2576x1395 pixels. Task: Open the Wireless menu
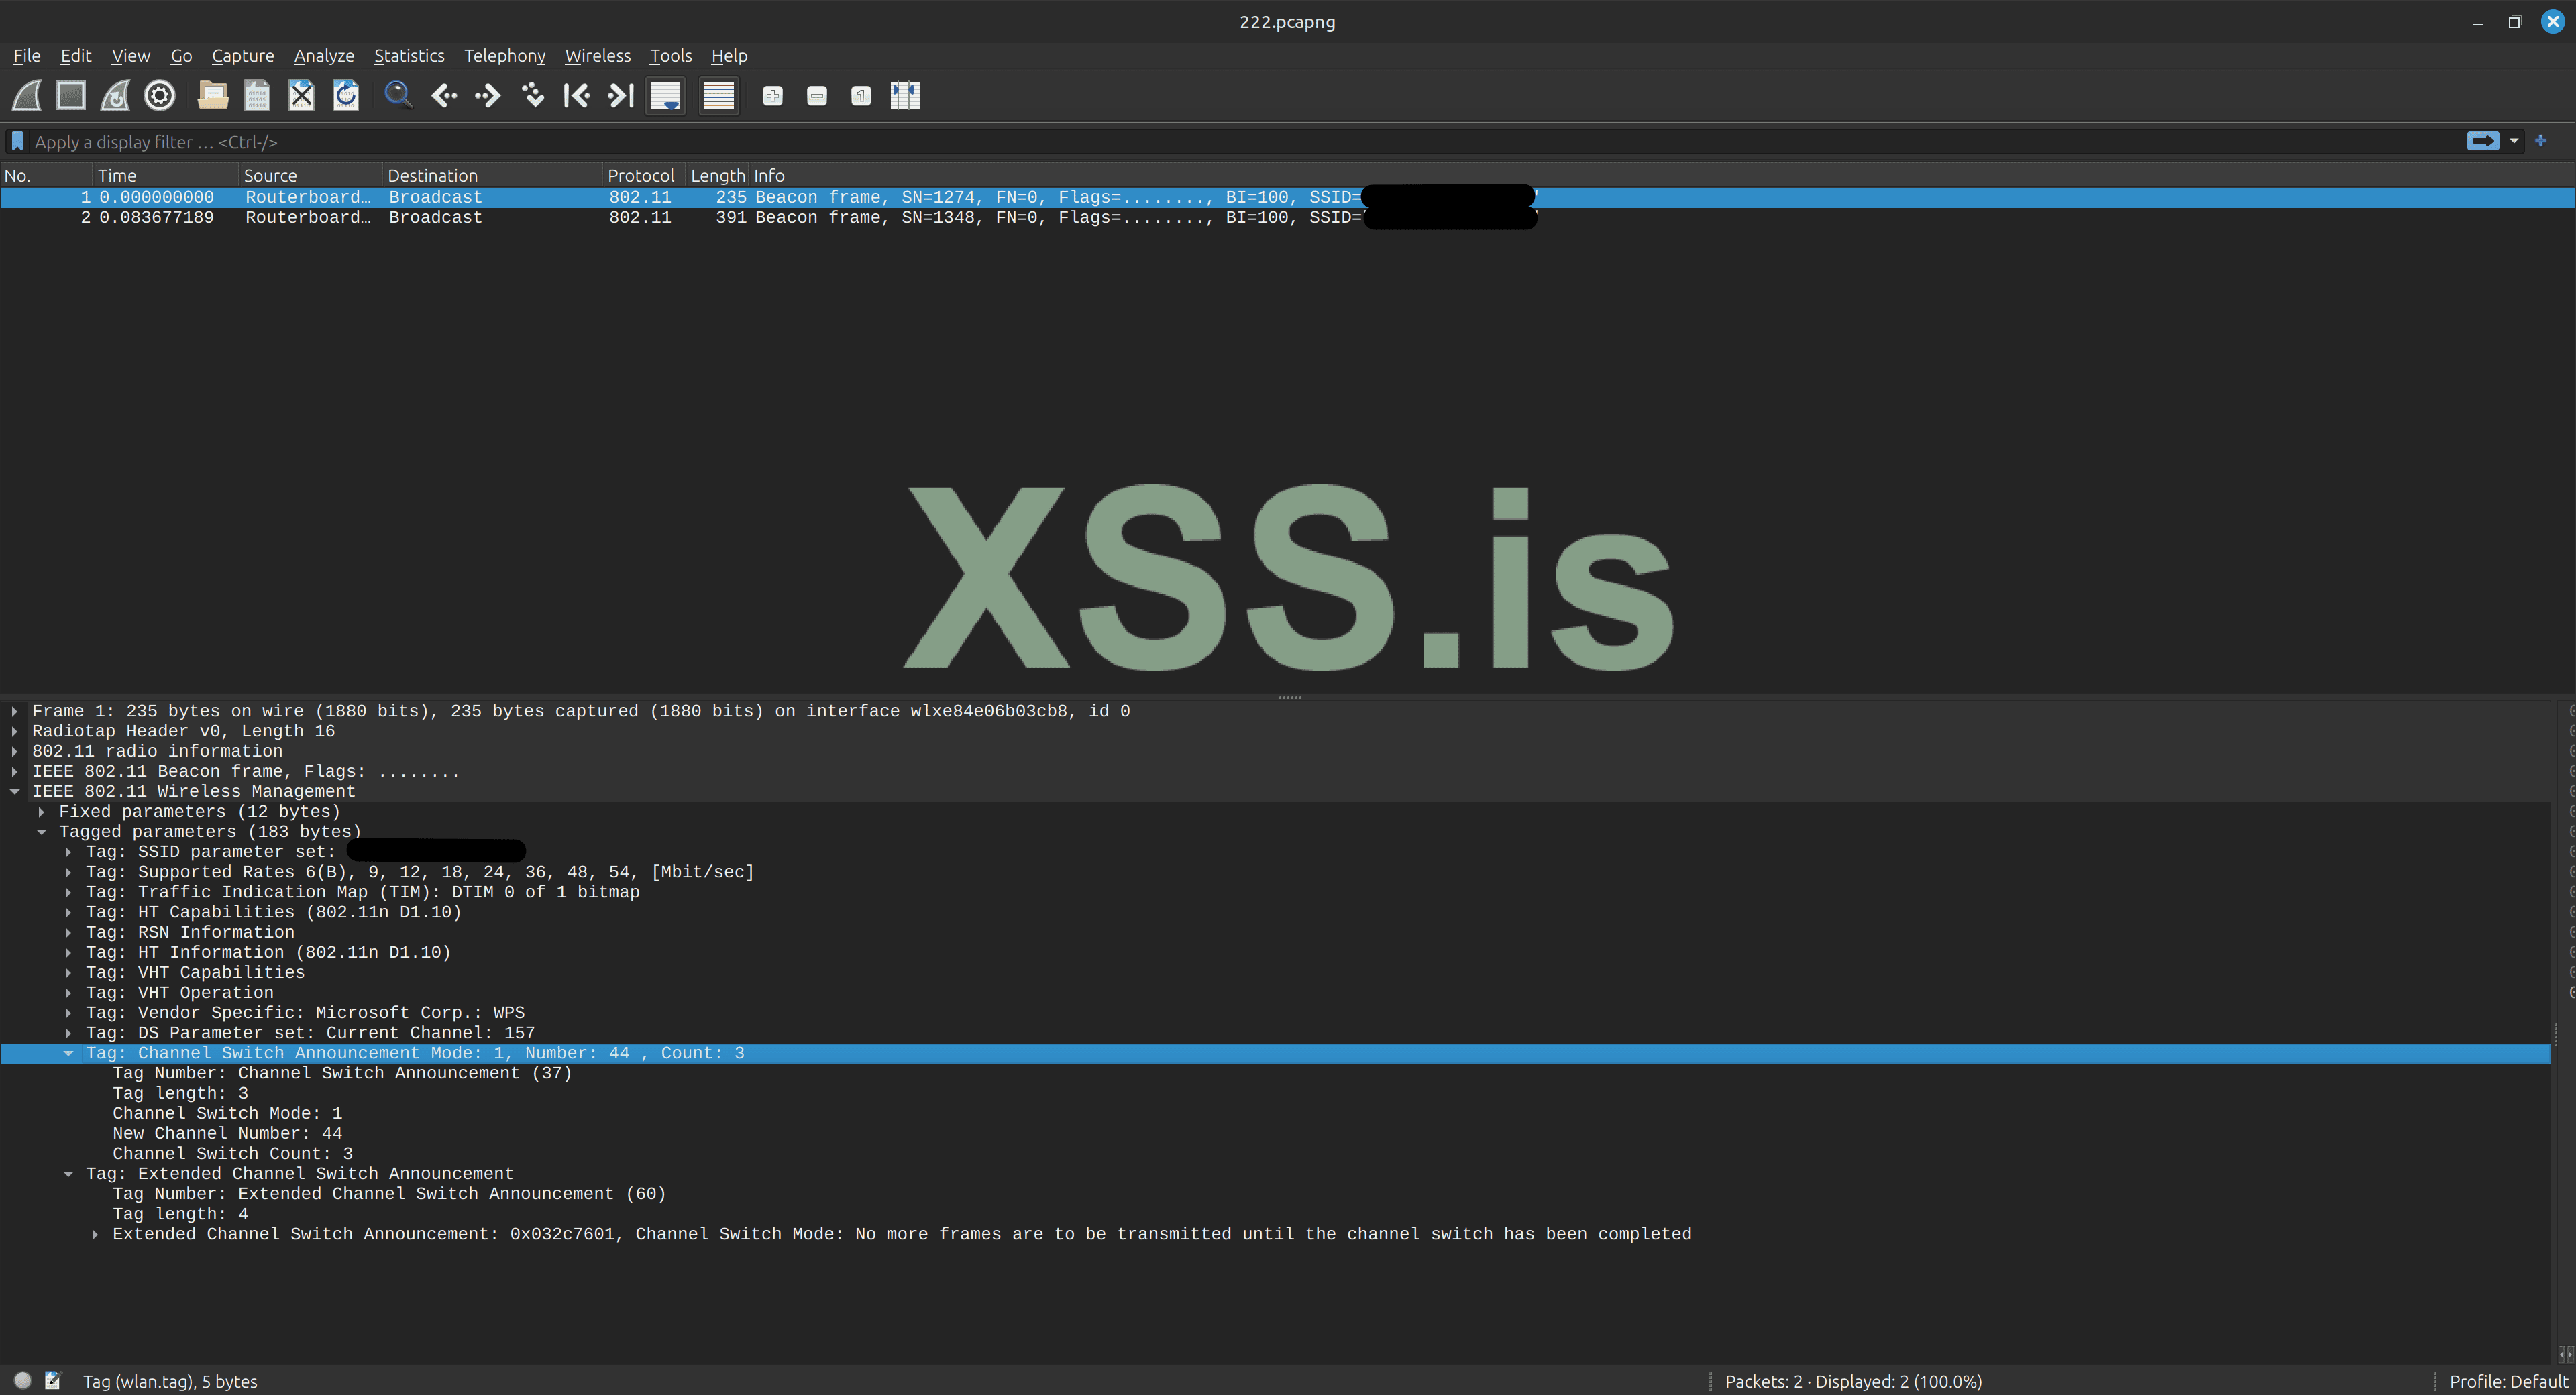597,56
